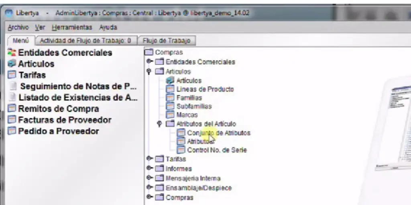Click the Artículos shortcut icon in favorites
Image resolution: width=411 pixels, height=205 pixels.
[12, 64]
